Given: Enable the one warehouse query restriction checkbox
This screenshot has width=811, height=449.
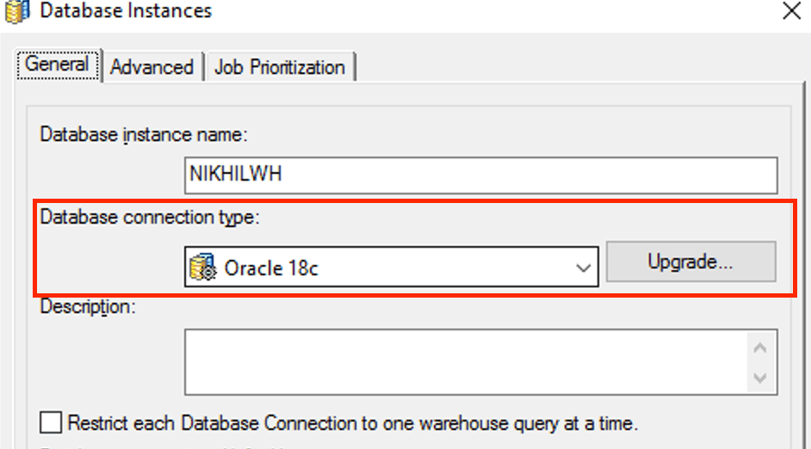Looking at the screenshot, I should pos(52,423).
